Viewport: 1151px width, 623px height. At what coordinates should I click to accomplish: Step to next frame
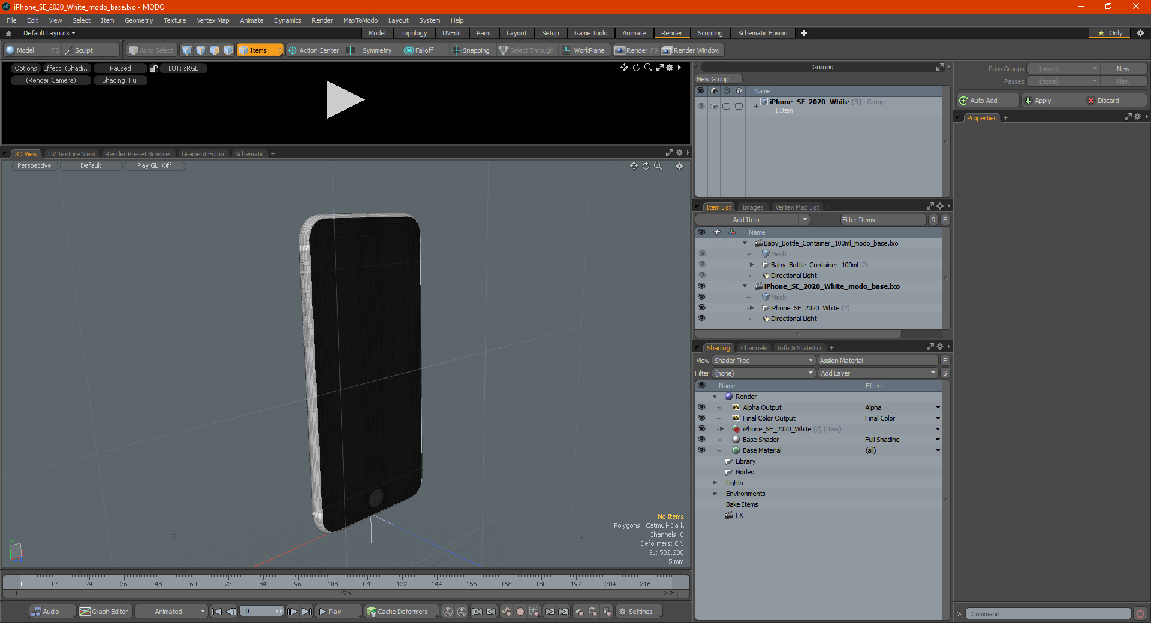(x=293, y=612)
